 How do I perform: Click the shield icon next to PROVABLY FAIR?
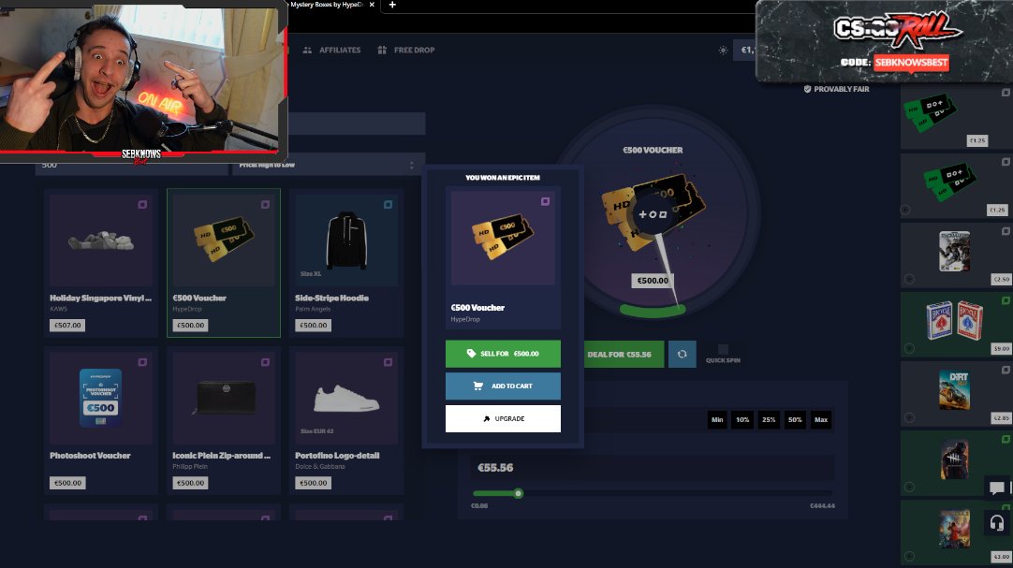point(807,89)
